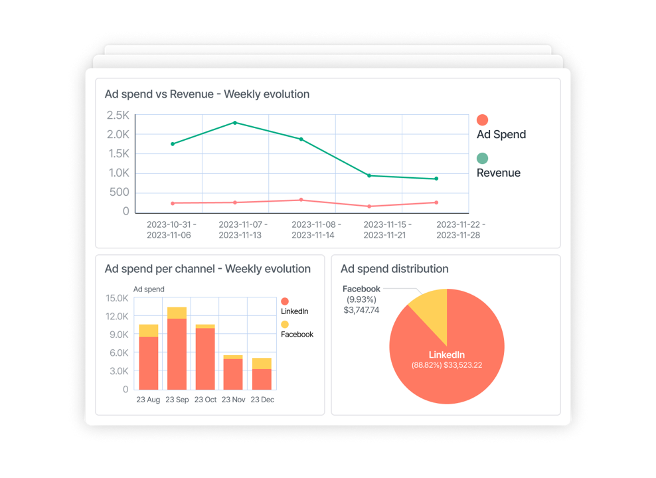This screenshot has height=478, width=656.
Task: Select the red LinkedIn legend marker
Action: point(285,300)
